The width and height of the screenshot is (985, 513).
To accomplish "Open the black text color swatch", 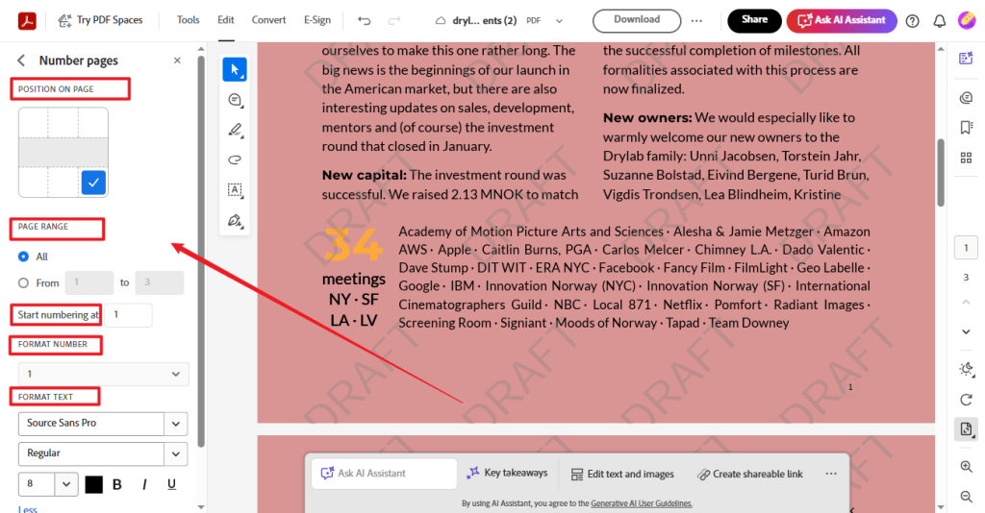I will 93,484.
